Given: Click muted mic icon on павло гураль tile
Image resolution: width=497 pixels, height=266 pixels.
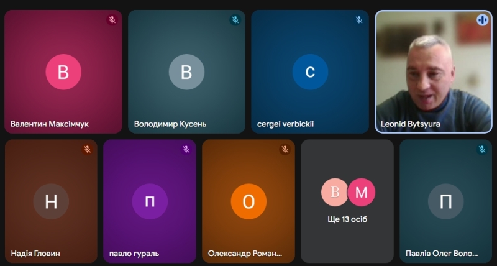Looking at the screenshot, I should tap(186, 149).
